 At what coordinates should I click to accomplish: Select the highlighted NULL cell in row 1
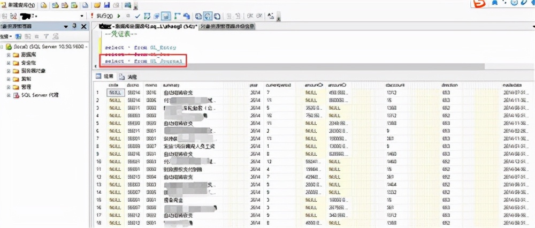click(115, 93)
